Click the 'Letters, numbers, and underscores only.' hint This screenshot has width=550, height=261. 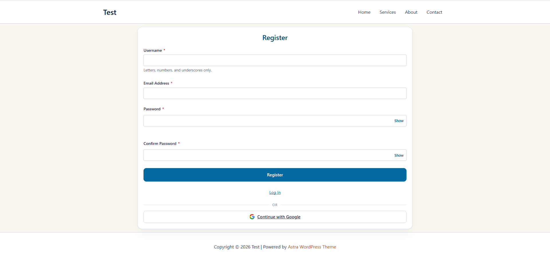(178, 70)
